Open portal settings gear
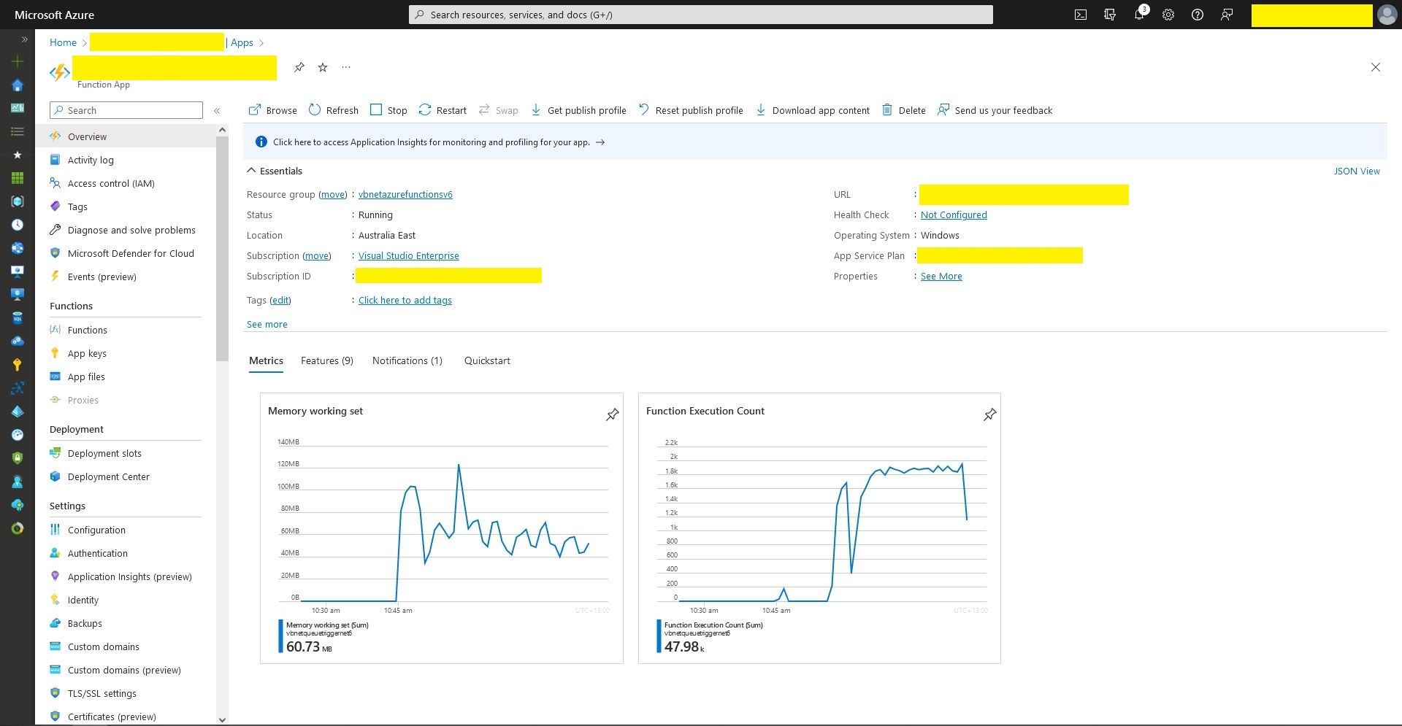 pos(1168,15)
